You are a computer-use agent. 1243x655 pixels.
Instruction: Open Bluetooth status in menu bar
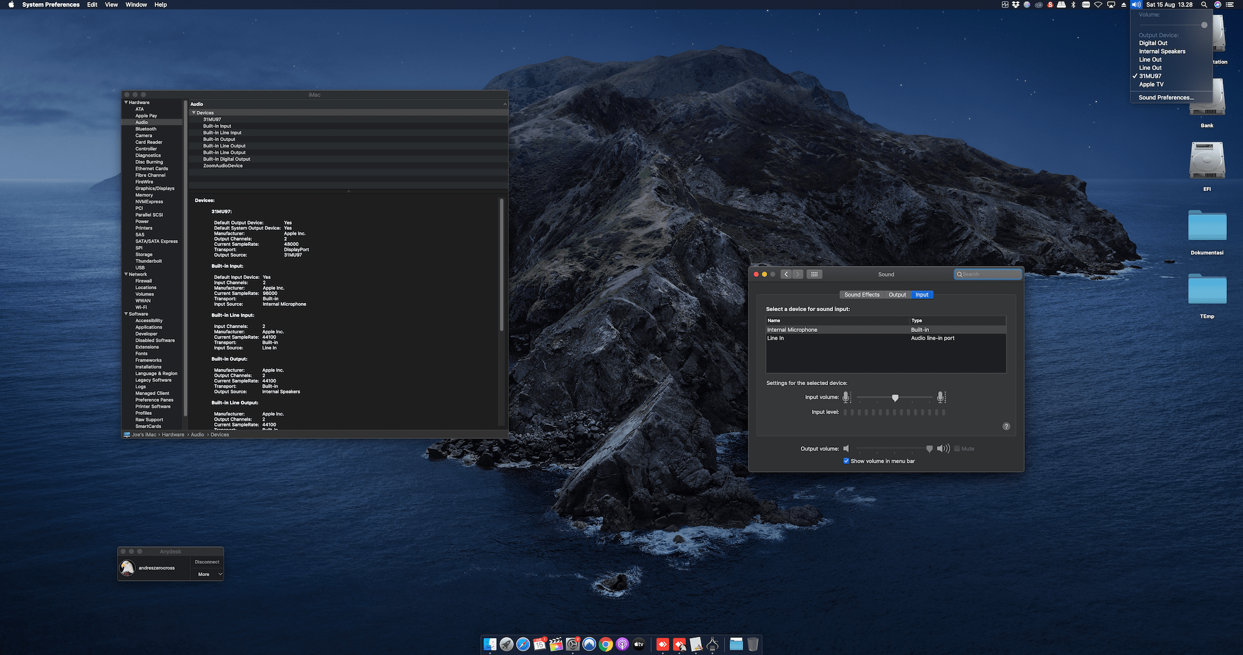coord(1073,5)
